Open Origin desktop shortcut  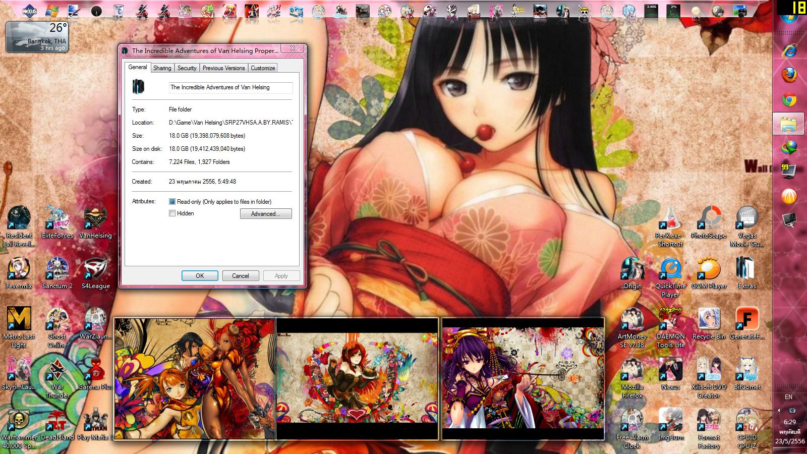pos(632,273)
